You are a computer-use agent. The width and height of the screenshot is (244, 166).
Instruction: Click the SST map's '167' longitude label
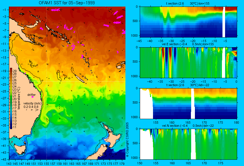84,163
